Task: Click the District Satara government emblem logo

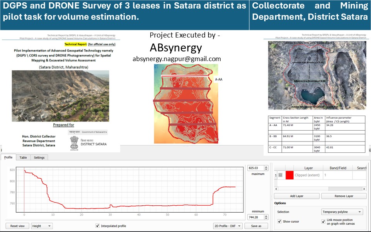Action: [74, 143]
